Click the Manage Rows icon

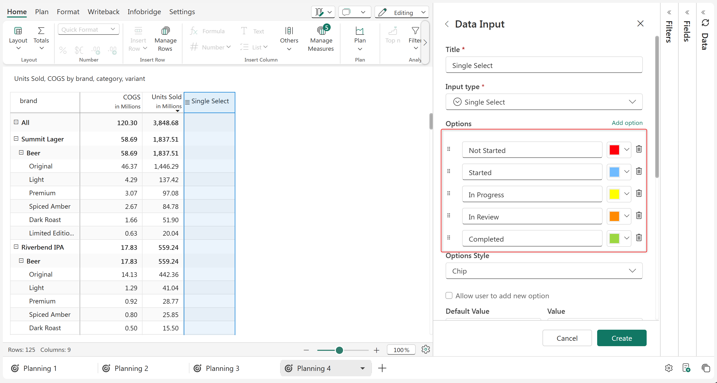[165, 31]
